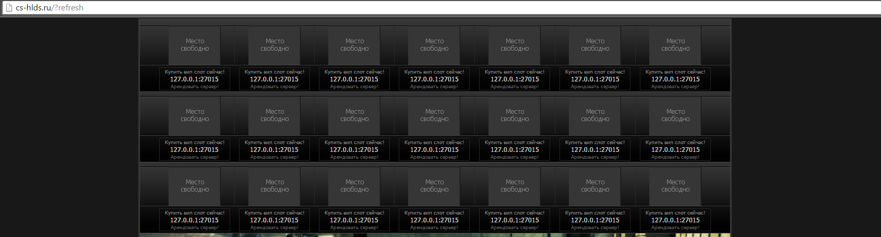The width and height of the screenshot is (881, 237).
Task: Click second 'Арендовать сервер!' link in middle row
Action: click(275, 157)
